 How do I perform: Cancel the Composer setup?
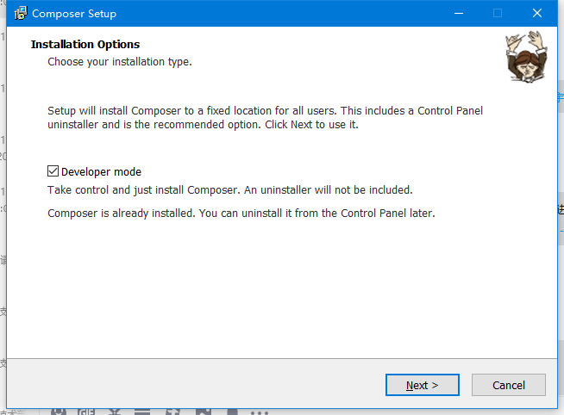pos(509,385)
